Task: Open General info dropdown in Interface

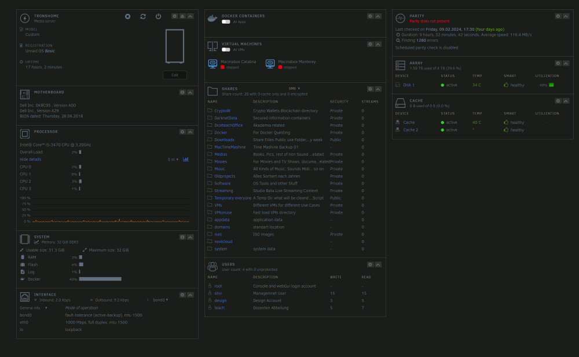Action: pyautogui.click(x=34, y=308)
